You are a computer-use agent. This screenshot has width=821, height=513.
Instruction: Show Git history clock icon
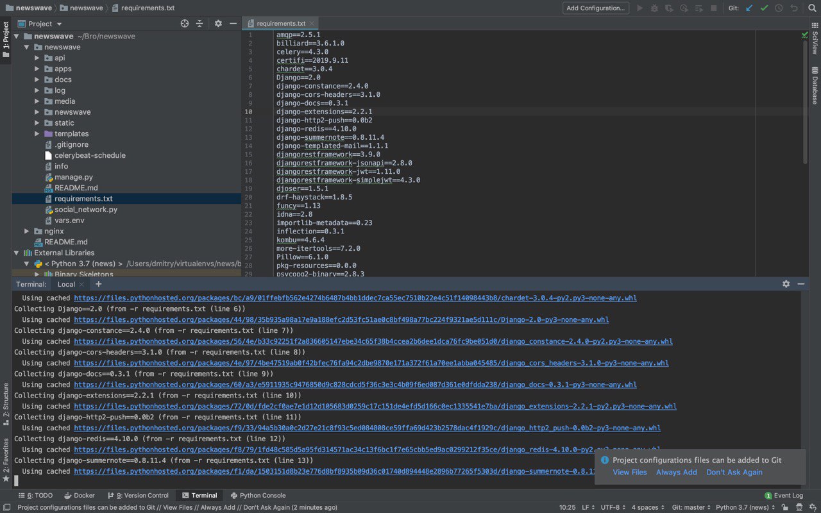point(779,8)
